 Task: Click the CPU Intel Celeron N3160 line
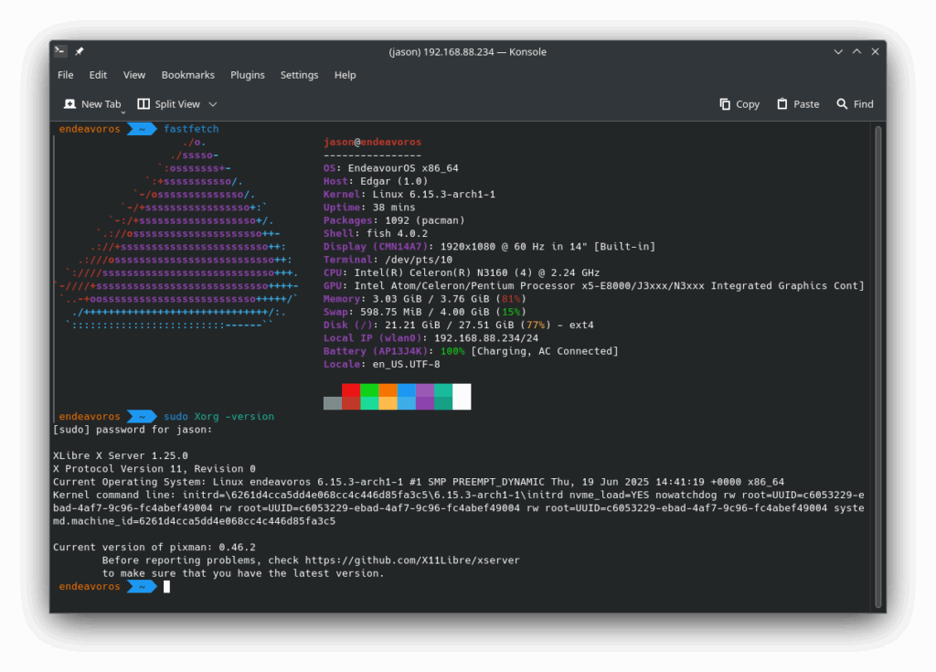pyautogui.click(x=462, y=273)
